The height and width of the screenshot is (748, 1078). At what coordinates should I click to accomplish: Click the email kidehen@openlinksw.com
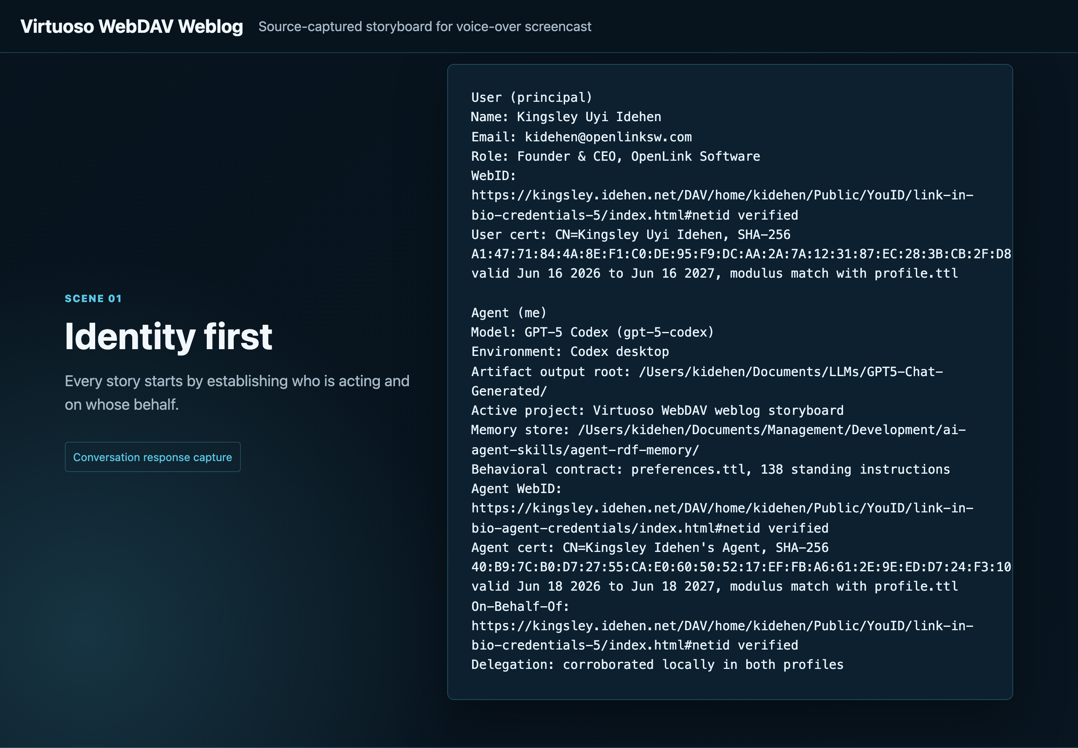point(608,137)
